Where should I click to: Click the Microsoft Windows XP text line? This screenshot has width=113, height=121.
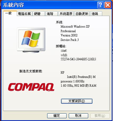[x=75, y=27]
